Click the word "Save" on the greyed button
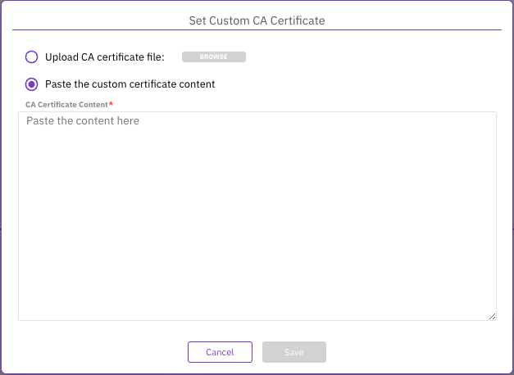The image size is (514, 375). pyautogui.click(x=294, y=352)
